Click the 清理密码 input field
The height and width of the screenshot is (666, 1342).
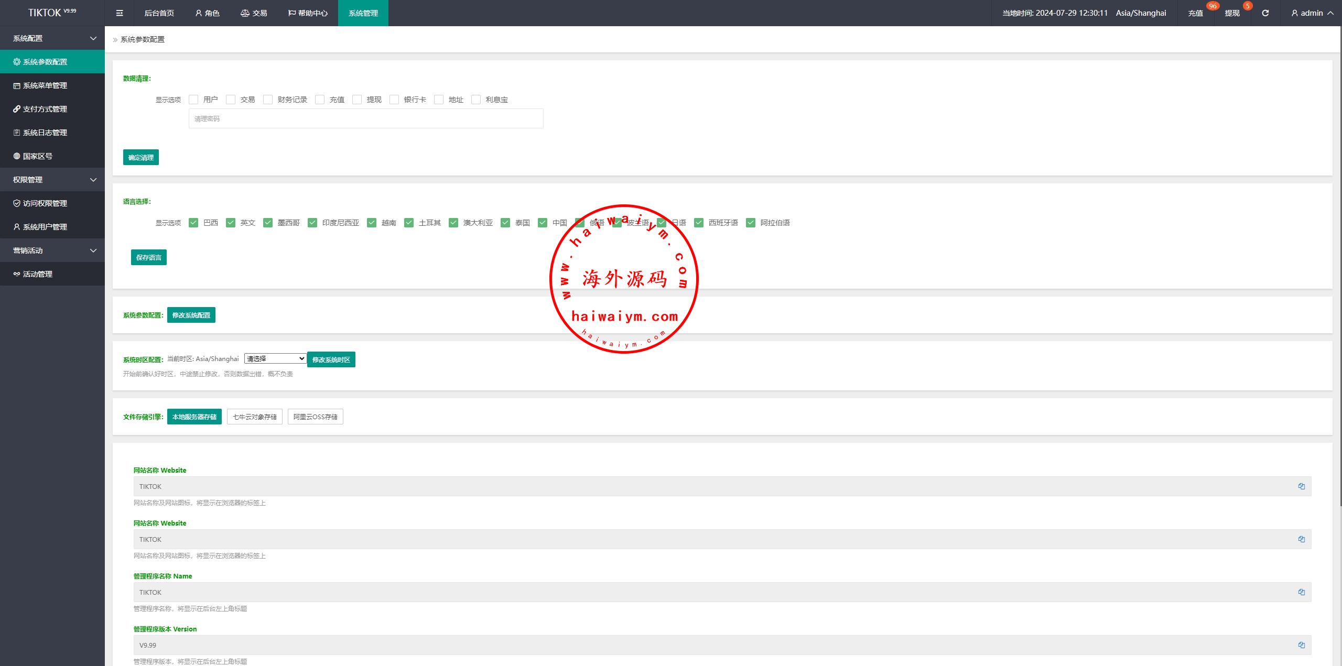pos(365,118)
